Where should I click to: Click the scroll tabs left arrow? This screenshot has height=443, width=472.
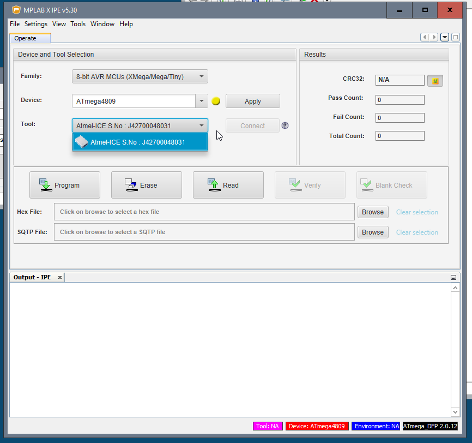425,37
